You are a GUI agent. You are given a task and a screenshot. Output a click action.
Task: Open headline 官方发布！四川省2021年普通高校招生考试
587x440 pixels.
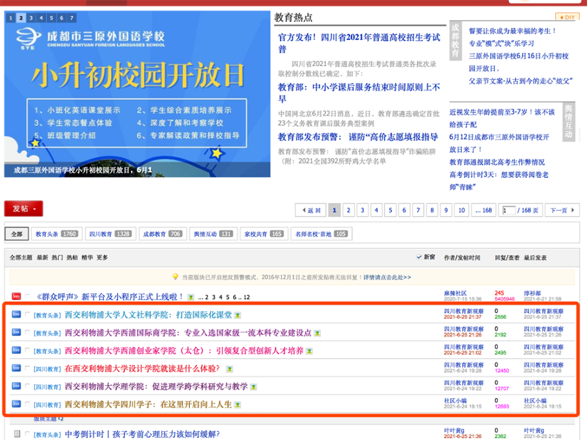click(359, 43)
